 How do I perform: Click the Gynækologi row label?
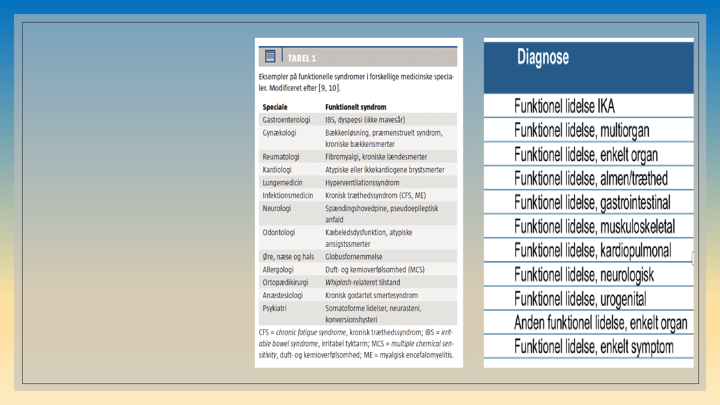(279, 133)
